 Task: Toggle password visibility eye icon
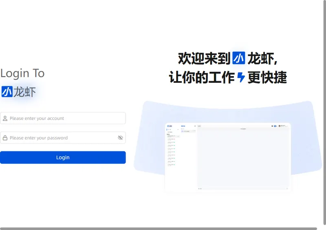tap(120, 138)
